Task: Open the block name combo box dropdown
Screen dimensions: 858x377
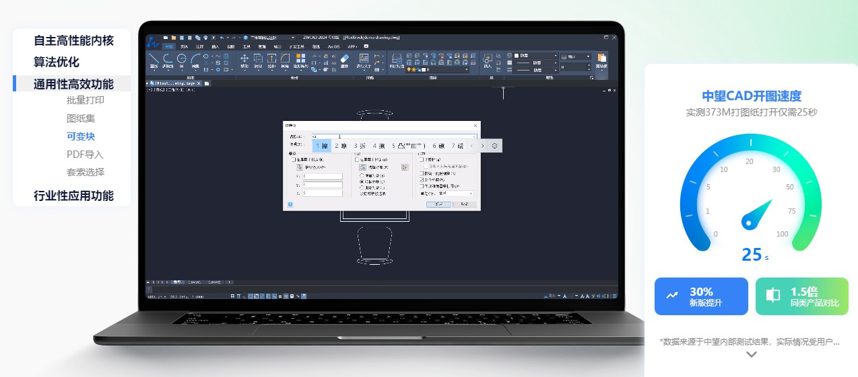Action: [x=474, y=136]
